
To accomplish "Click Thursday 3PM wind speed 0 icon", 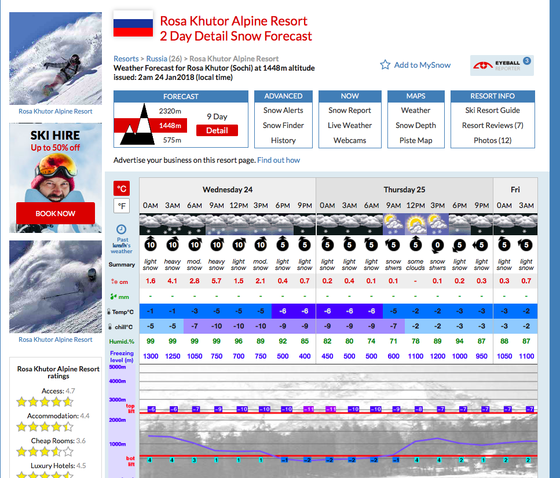I will (437, 245).
